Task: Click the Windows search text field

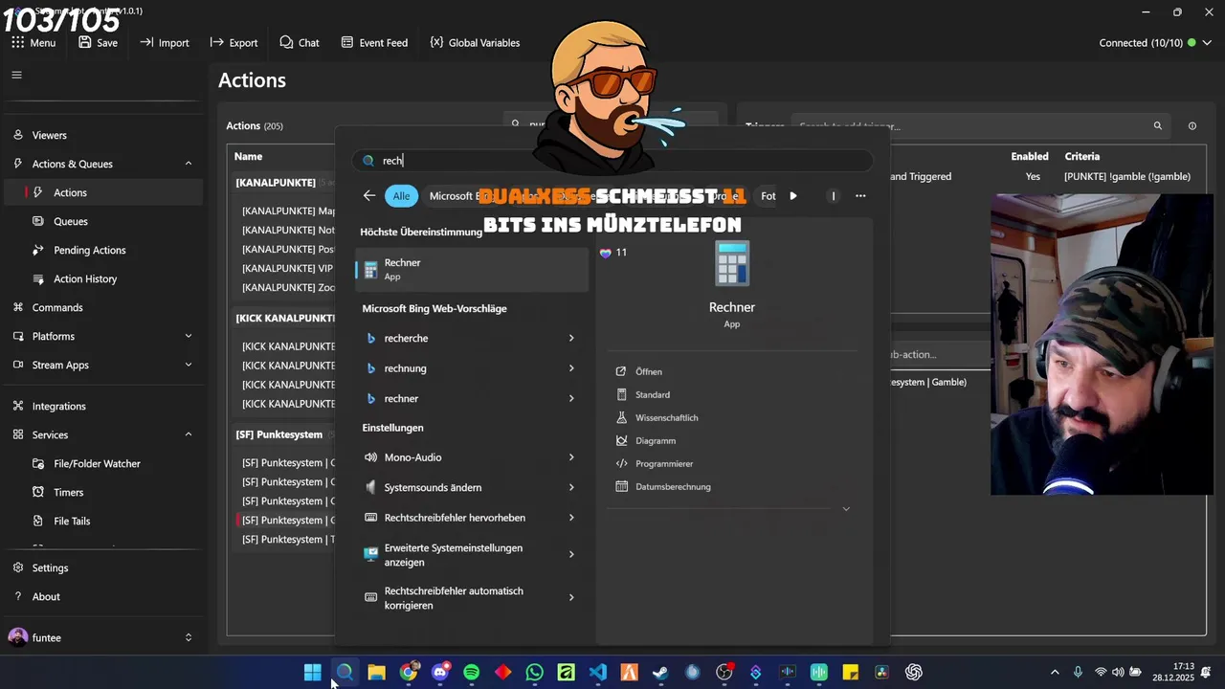Action: [612, 161]
